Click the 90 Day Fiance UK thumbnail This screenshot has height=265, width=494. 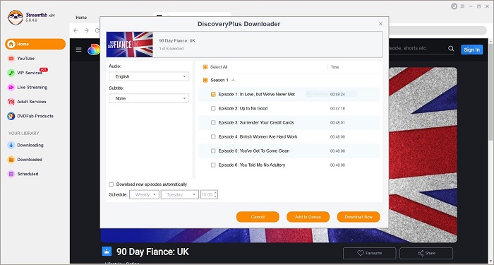[129, 45]
